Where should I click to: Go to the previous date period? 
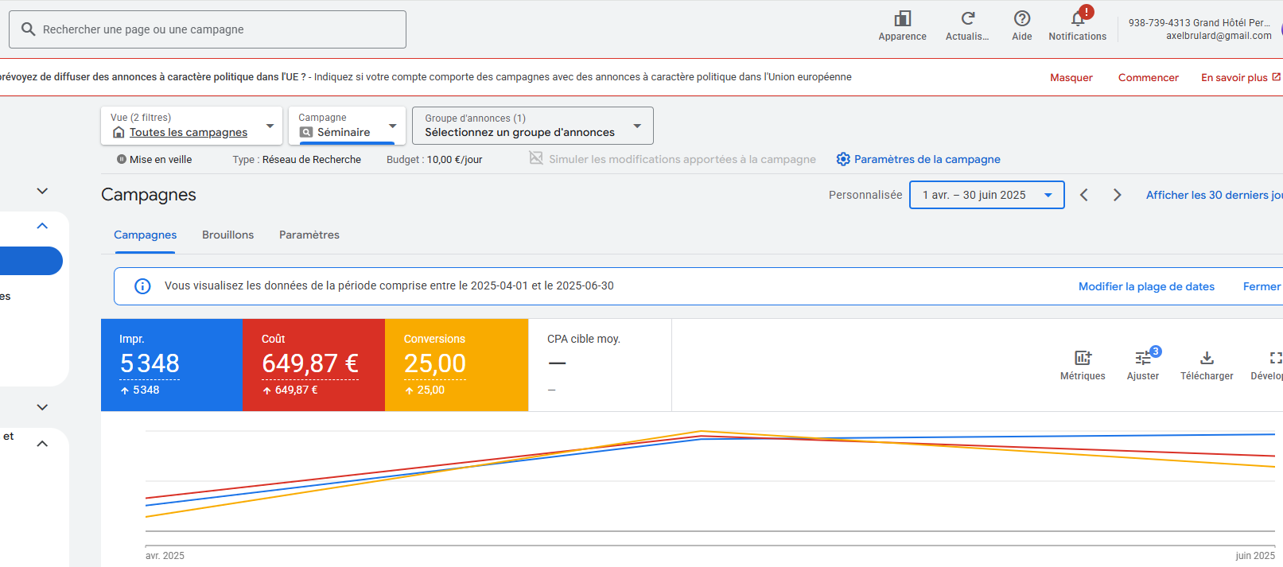tap(1083, 195)
